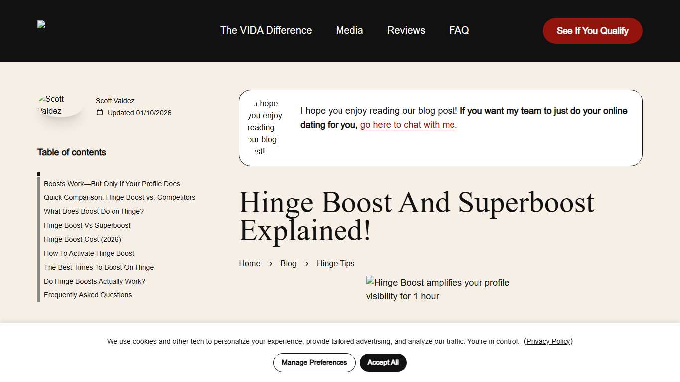
Task: Open the Reviews page from the navbar
Action: (x=406, y=30)
